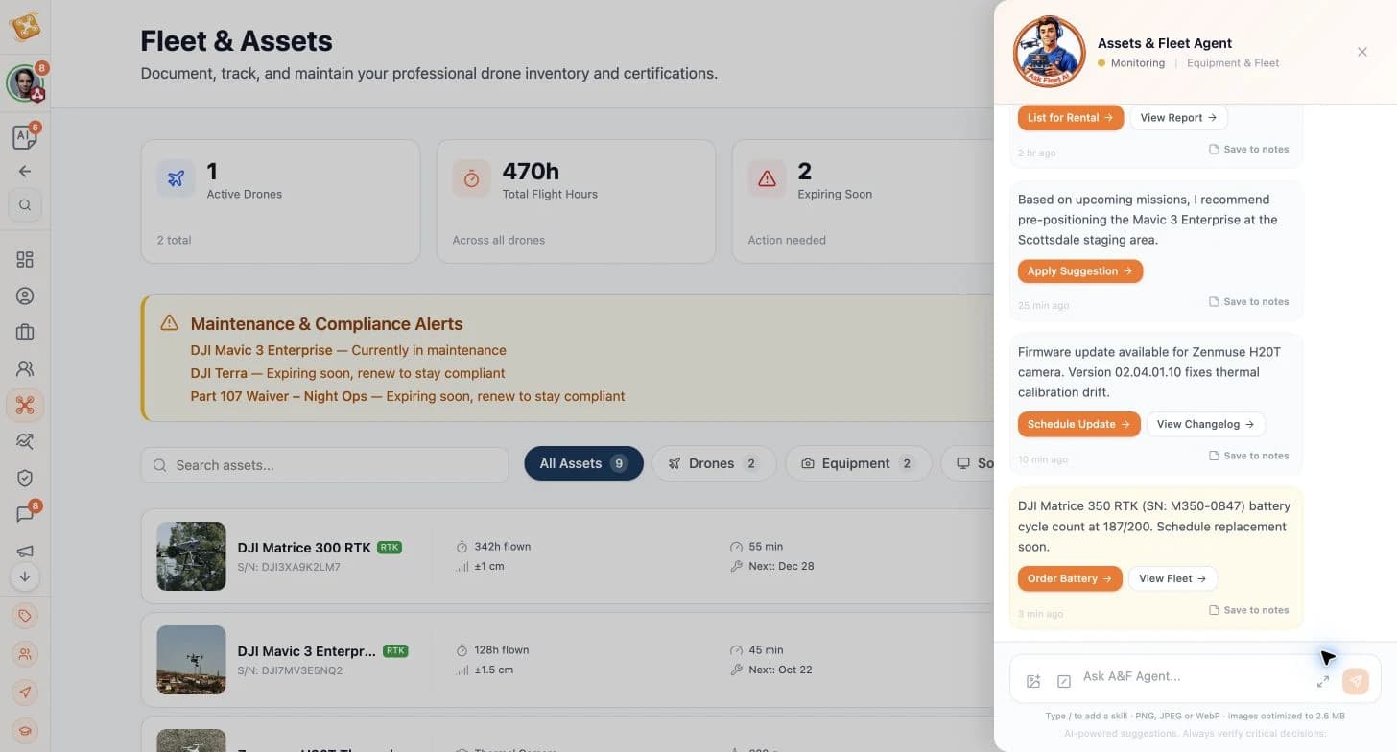Viewport: 1397px width, 752px height.
Task: Select the All Assets tab
Action: tap(583, 463)
